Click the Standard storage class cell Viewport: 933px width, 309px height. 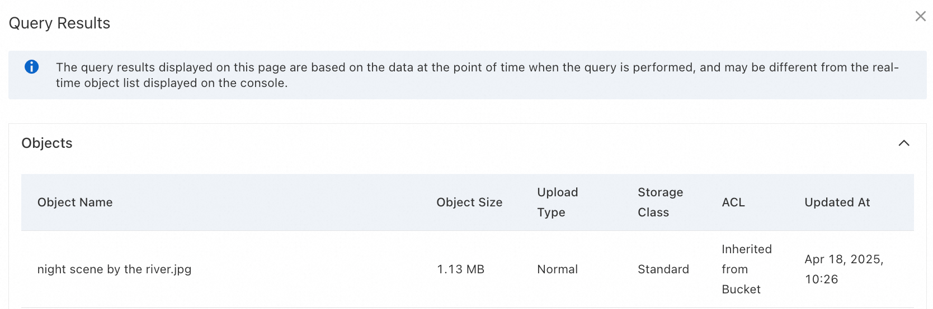tap(663, 269)
